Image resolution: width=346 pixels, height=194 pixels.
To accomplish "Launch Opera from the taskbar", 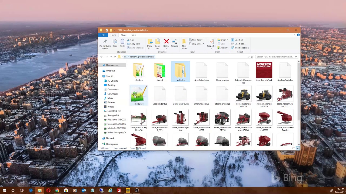I will click(48, 190).
